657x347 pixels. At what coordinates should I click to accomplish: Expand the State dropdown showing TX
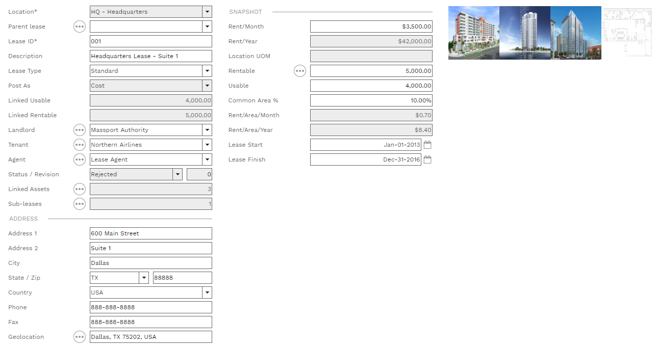point(144,278)
